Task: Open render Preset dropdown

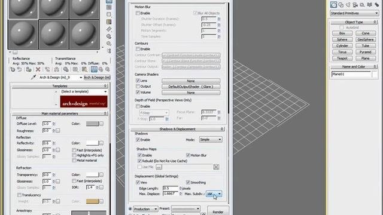Action: point(186,208)
